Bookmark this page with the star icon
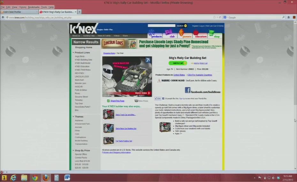The width and height of the screenshot is (297, 182). (x=214, y=17)
